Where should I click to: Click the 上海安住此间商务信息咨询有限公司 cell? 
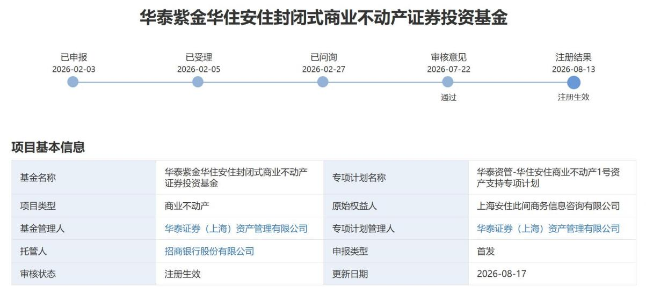coord(552,206)
